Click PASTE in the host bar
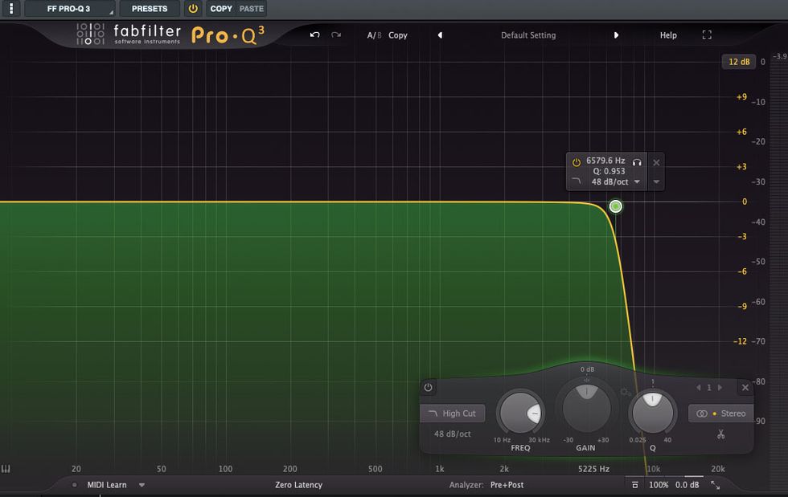The height and width of the screenshot is (497, 788). [x=251, y=9]
